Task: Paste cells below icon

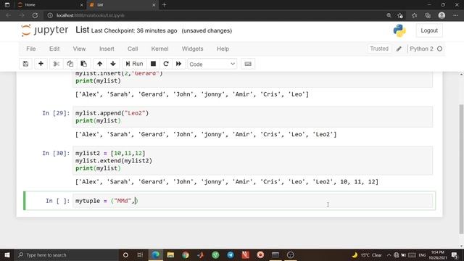Action: pyautogui.click(x=84, y=64)
